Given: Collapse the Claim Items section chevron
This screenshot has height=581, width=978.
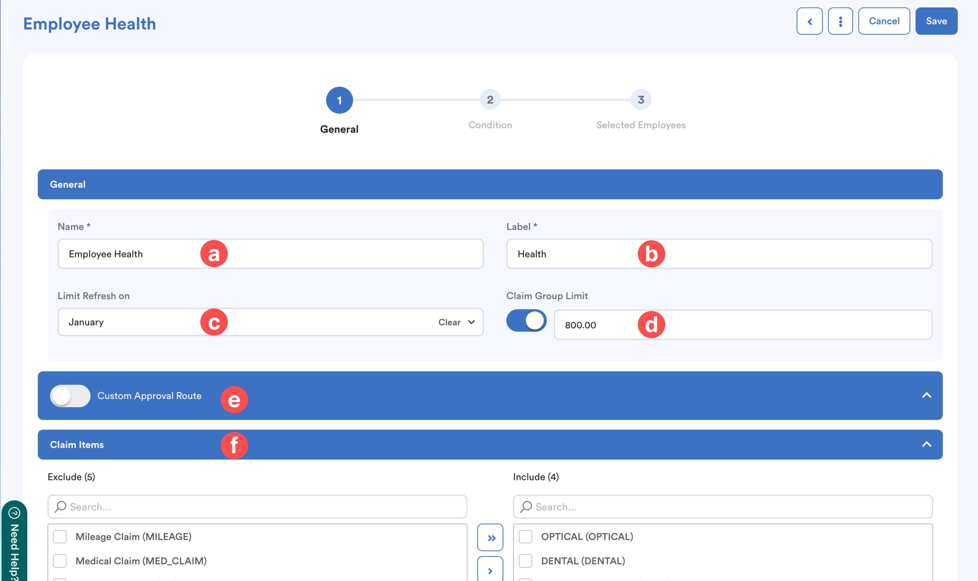Looking at the screenshot, I should (x=926, y=444).
